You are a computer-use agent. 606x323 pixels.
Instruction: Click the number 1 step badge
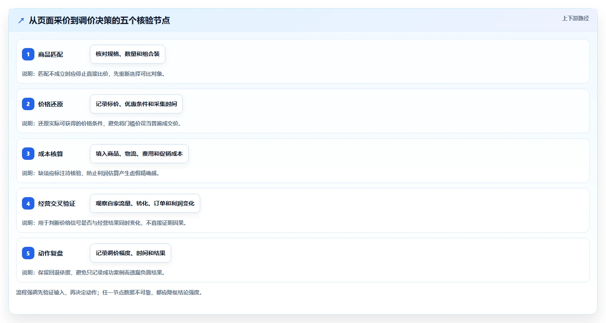pyautogui.click(x=28, y=54)
